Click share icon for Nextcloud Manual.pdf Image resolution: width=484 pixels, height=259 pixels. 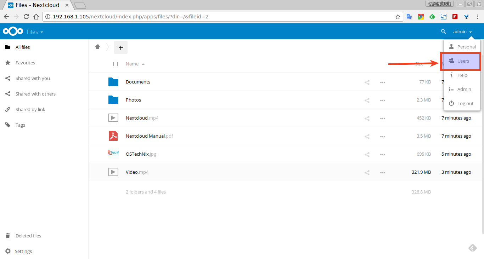[x=367, y=136]
